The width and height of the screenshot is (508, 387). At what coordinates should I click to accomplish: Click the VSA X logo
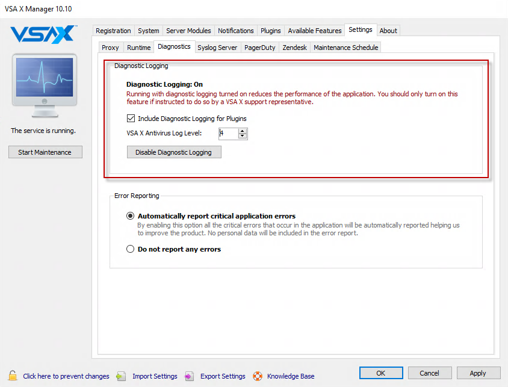43,34
